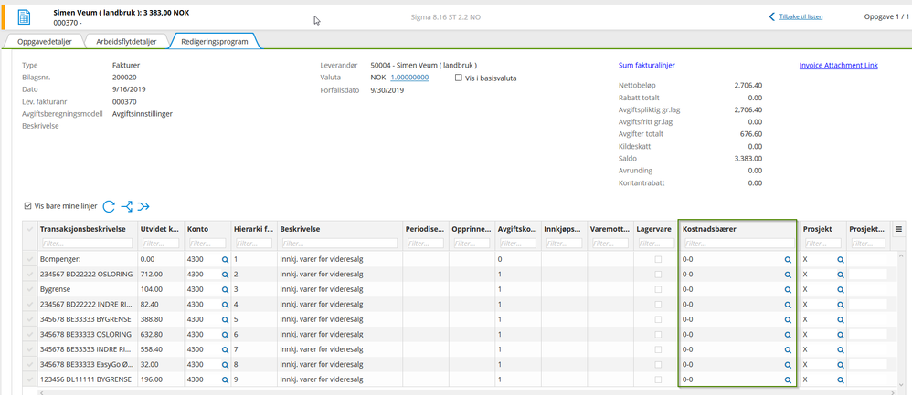Click the Beskrivelse filter field
This screenshot has width=912, height=395.
coord(339,244)
